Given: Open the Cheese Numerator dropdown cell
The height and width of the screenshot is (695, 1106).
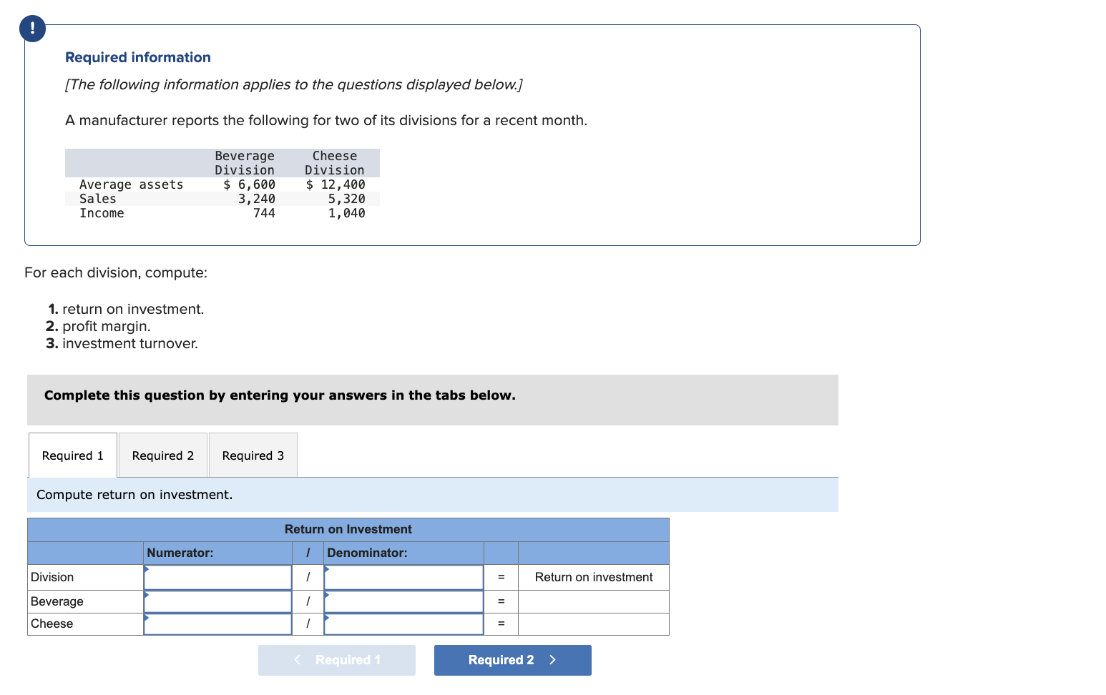Looking at the screenshot, I should click(217, 623).
